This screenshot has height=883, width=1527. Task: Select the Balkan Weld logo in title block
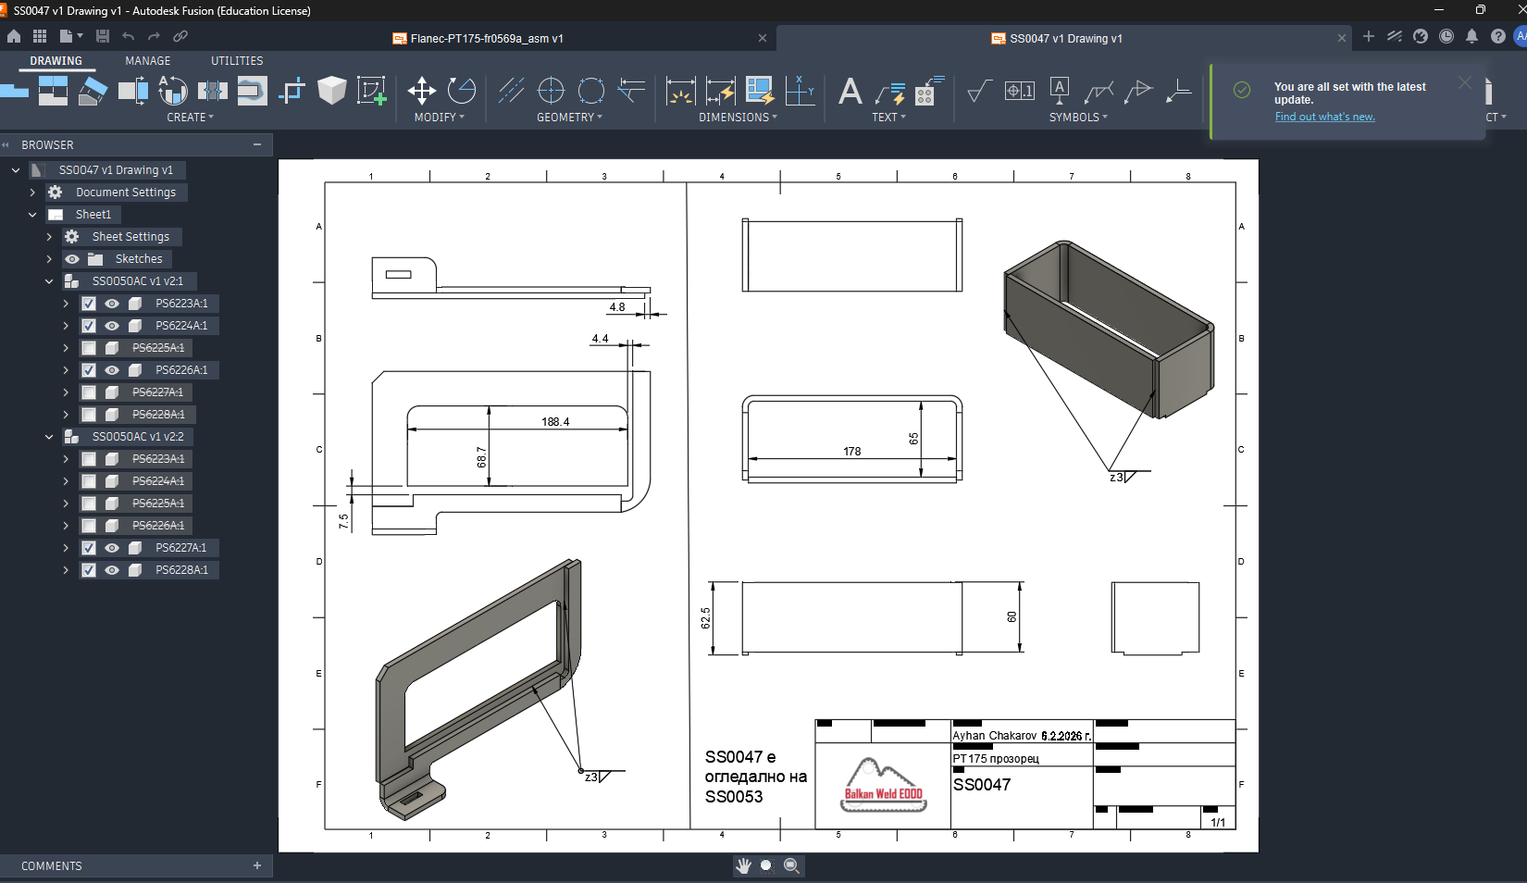[x=884, y=785]
